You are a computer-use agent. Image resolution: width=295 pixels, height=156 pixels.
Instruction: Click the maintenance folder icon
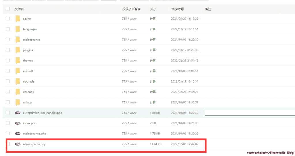(x=18, y=40)
